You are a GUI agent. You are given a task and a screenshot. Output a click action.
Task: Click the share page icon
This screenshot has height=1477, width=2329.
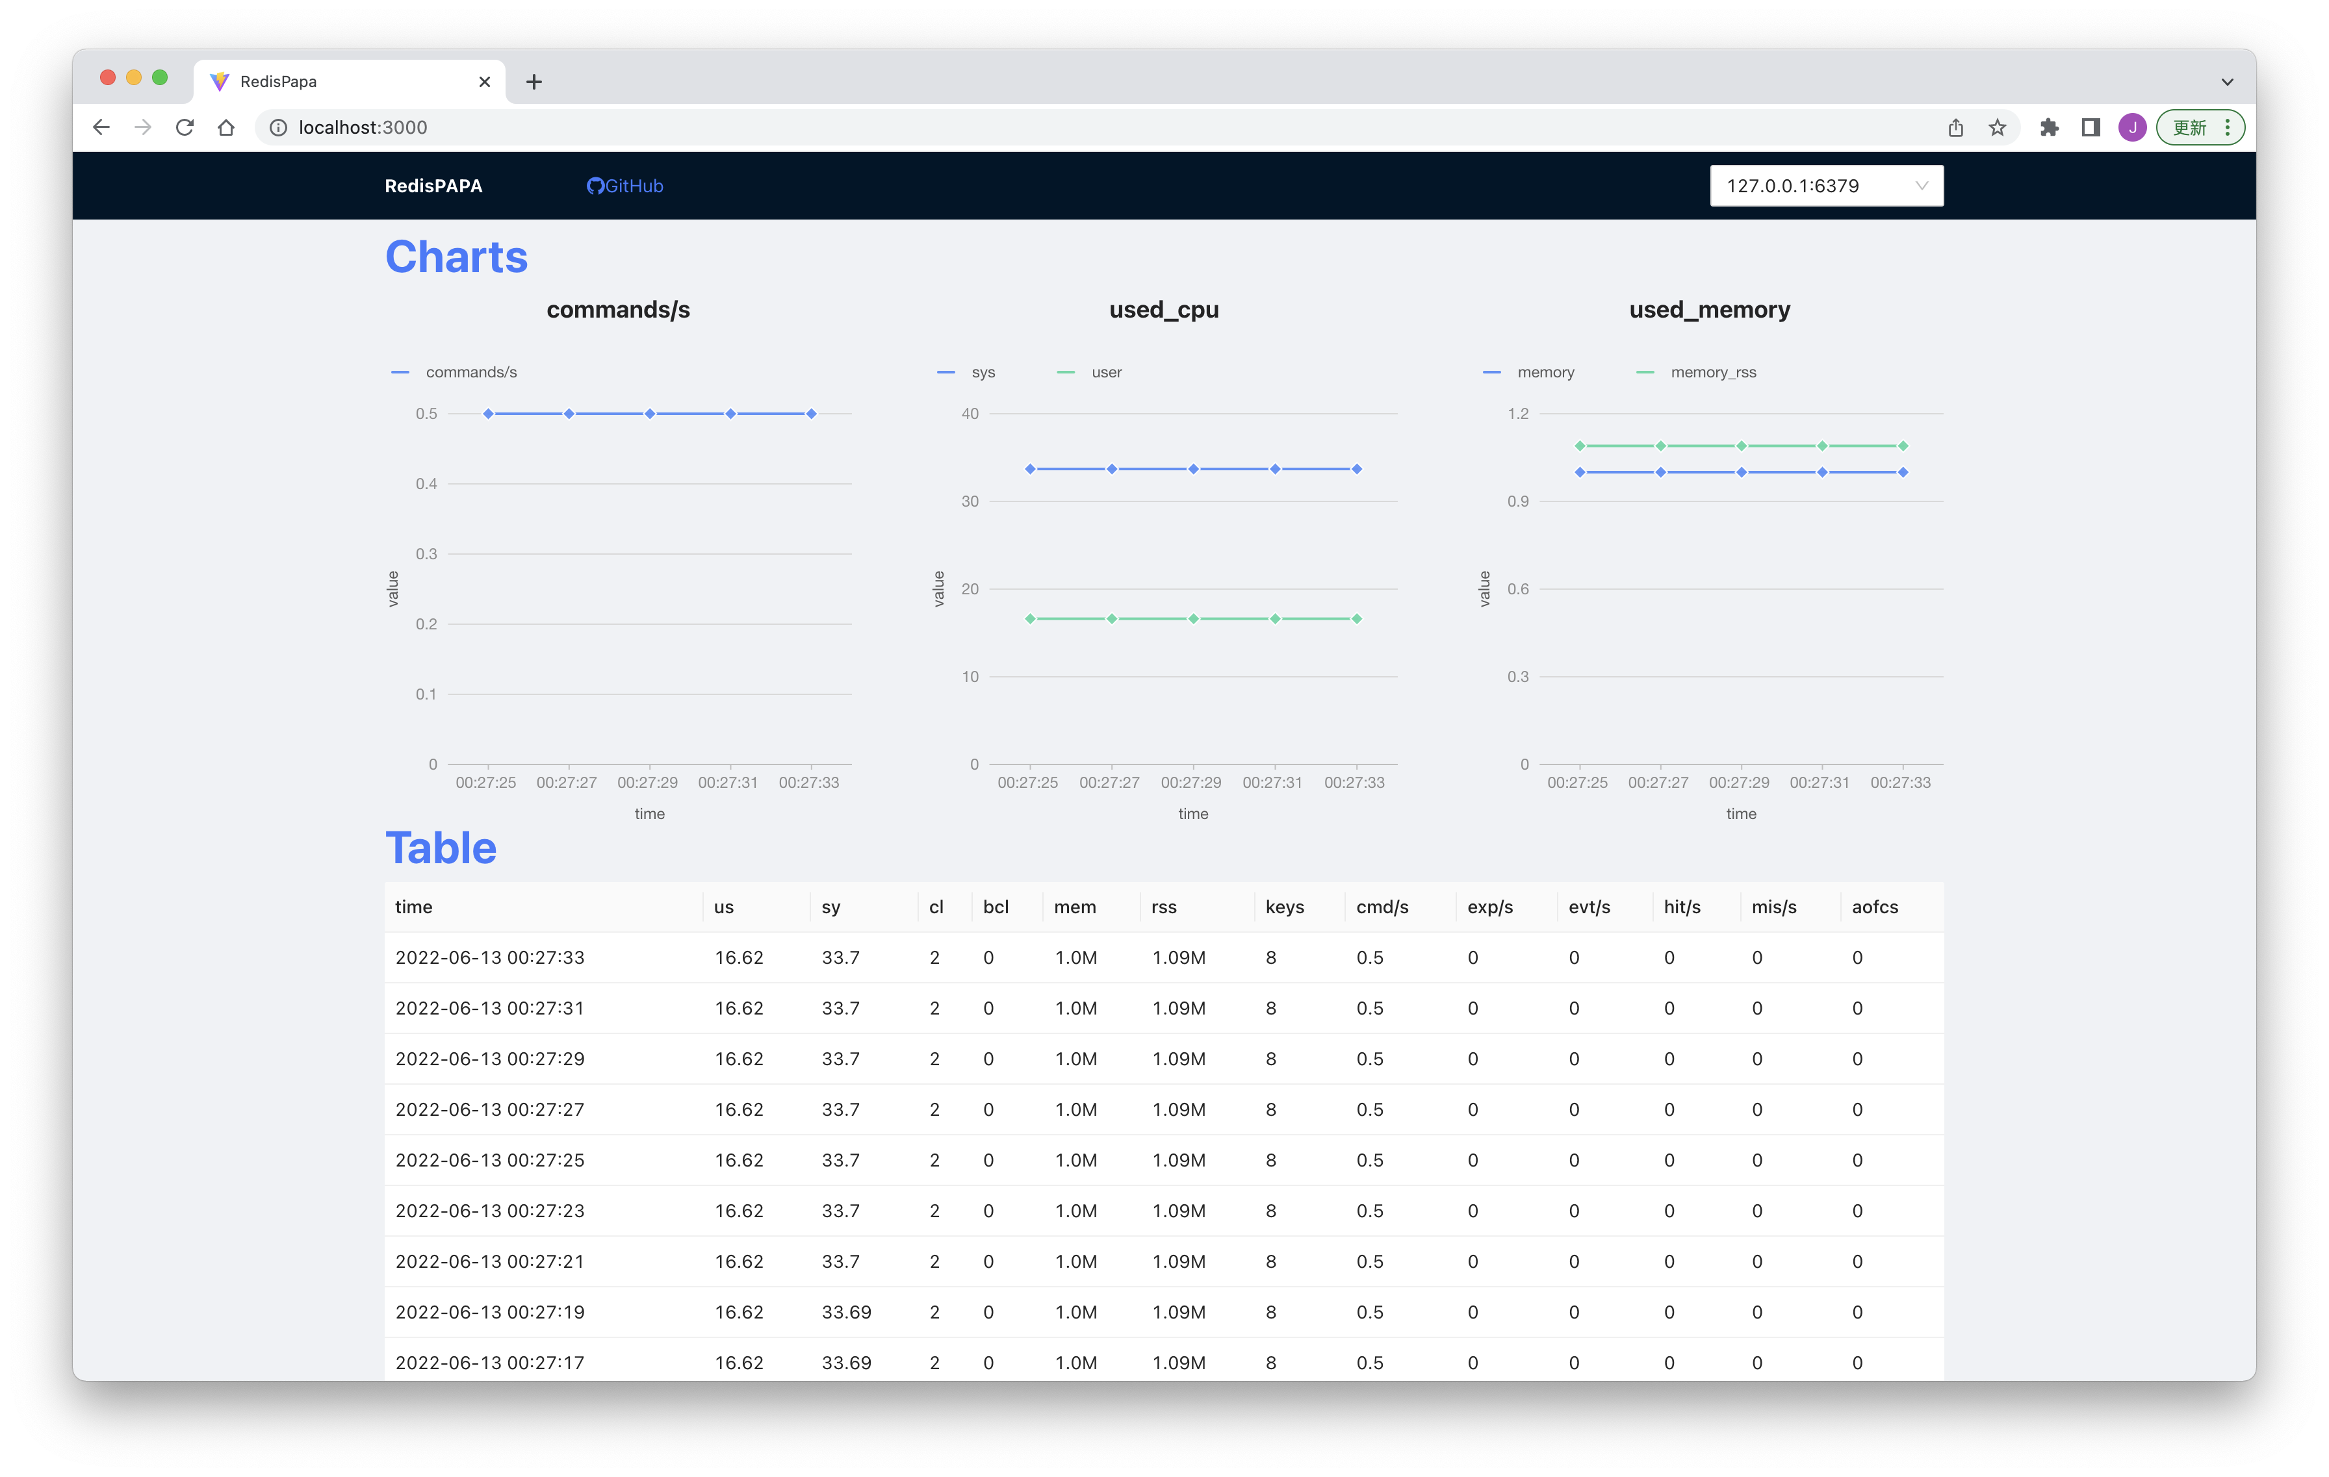1955,127
